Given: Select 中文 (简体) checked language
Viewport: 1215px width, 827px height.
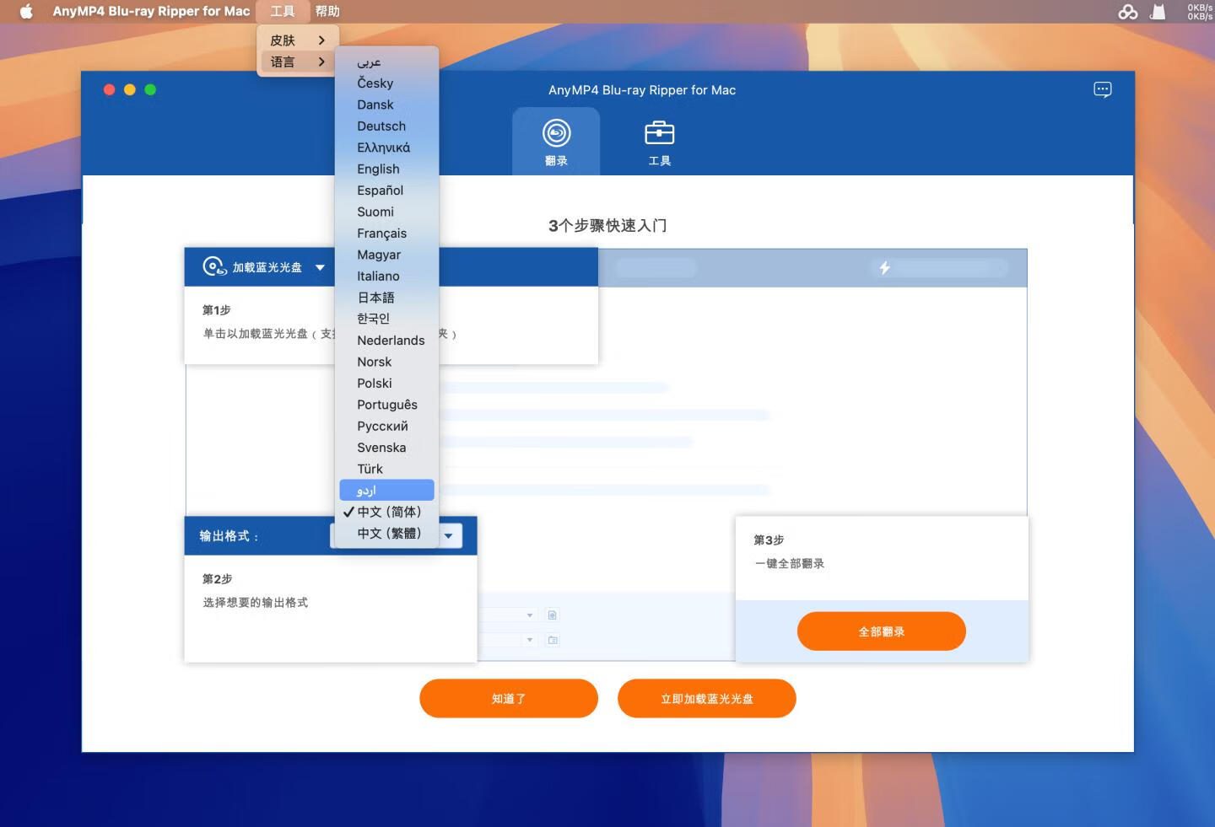Looking at the screenshot, I should pos(388,512).
